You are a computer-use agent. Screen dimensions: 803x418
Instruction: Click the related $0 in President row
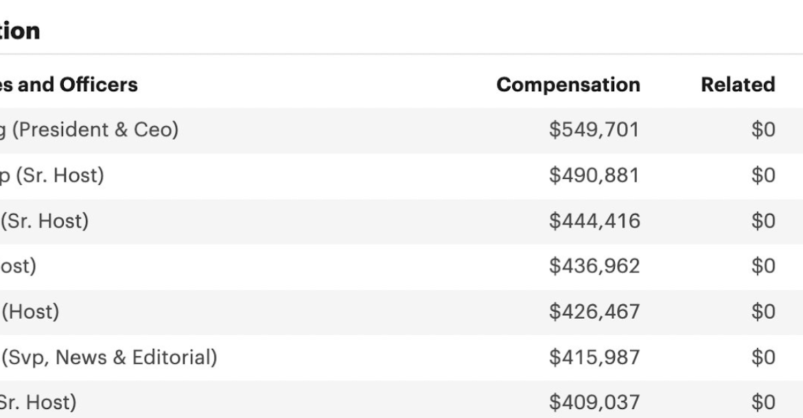click(x=763, y=130)
